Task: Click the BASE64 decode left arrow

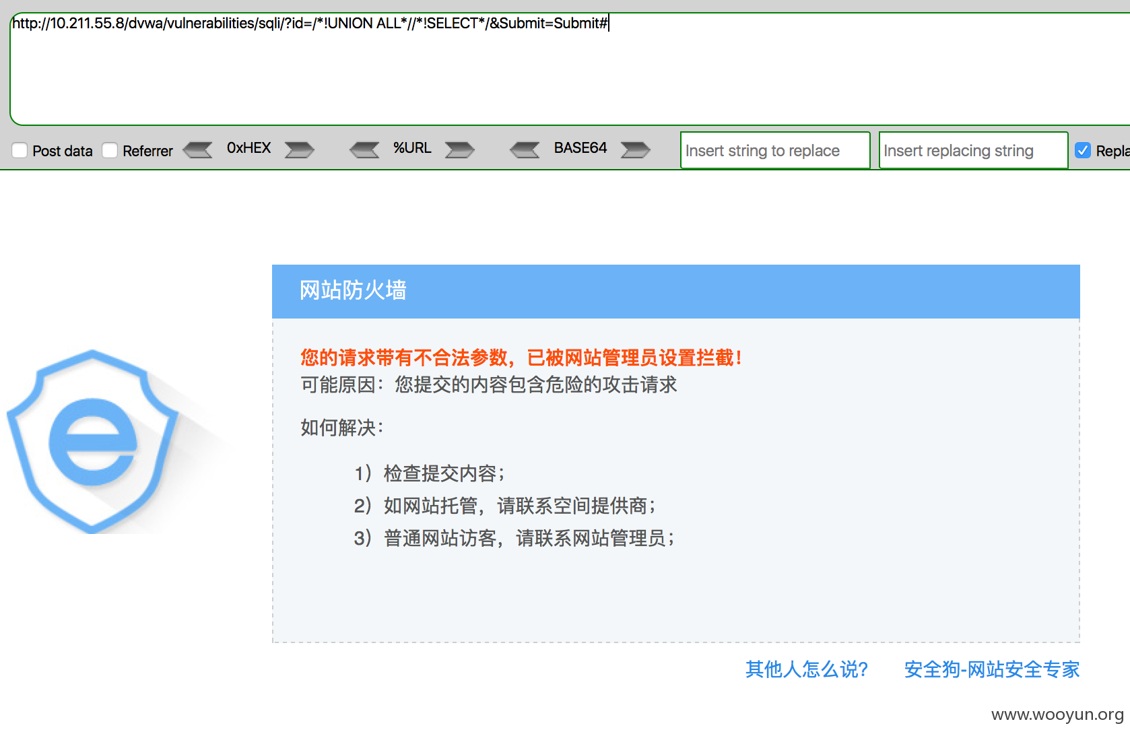Action: pos(525,149)
